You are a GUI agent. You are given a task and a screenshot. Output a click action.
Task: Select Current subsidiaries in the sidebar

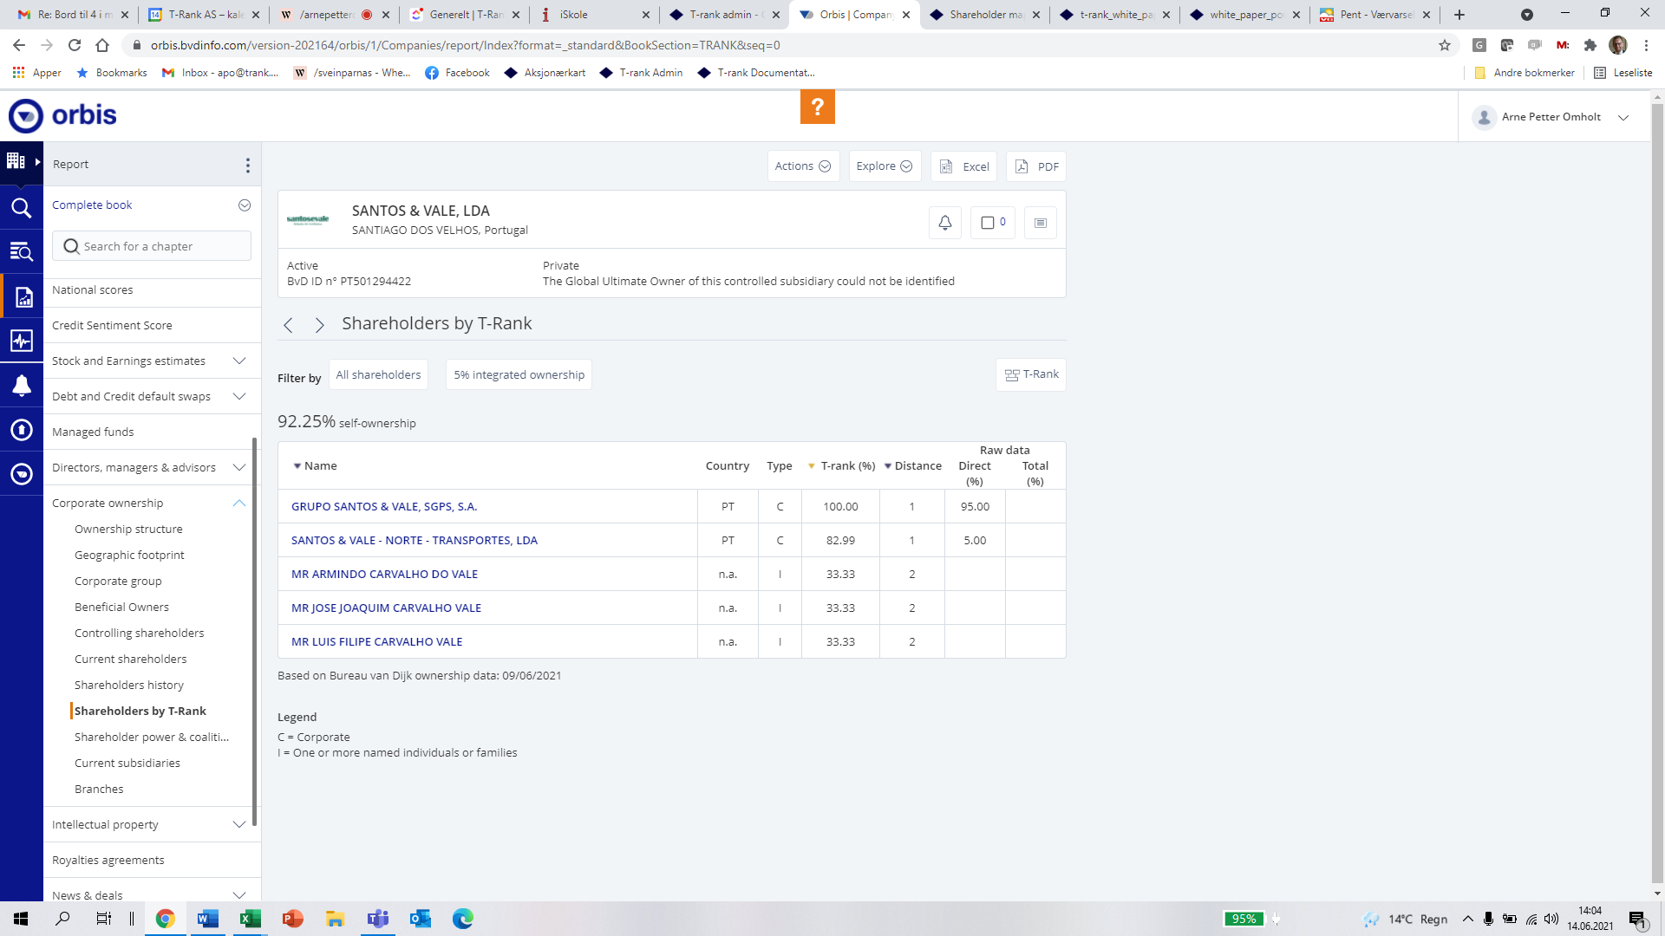pos(127,763)
